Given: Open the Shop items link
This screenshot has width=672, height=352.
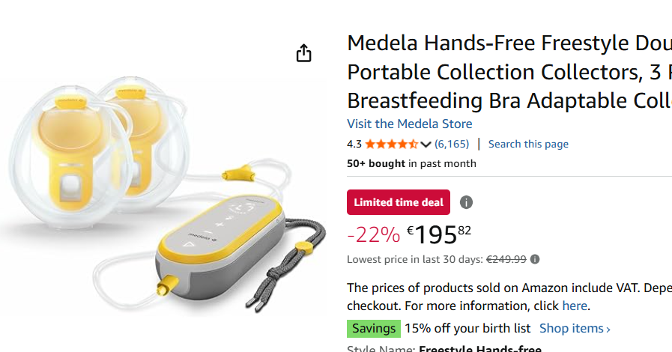Looking at the screenshot, I should coord(575,328).
